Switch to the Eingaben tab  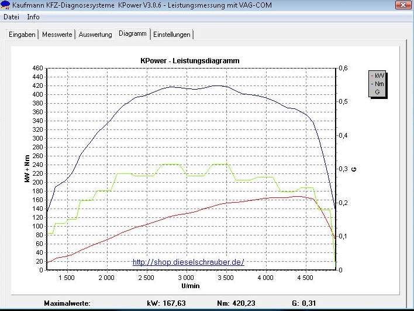[23, 35]
